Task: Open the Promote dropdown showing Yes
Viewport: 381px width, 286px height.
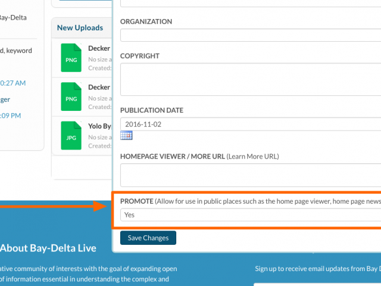Action: [x=251, y=214]
